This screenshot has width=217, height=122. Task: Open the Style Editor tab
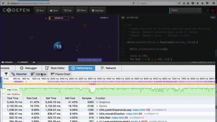(x=55, y=68)
